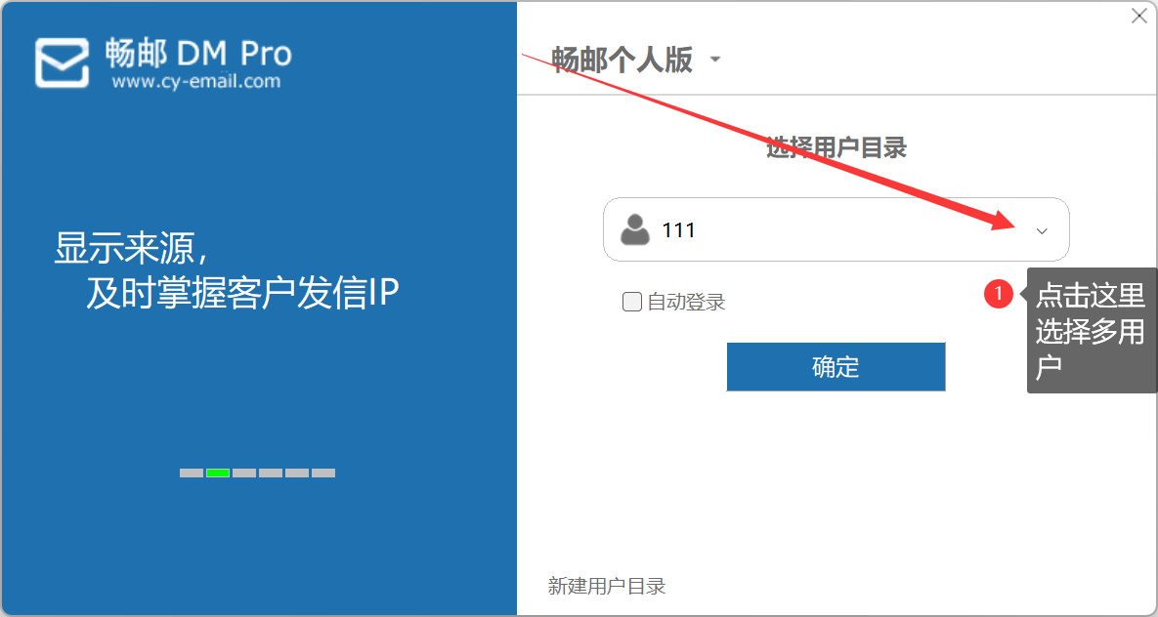The width and height of the screenshot is (1158, 617).
Task: Confirm with the 确定 button
Action: (x=836, y=367)
